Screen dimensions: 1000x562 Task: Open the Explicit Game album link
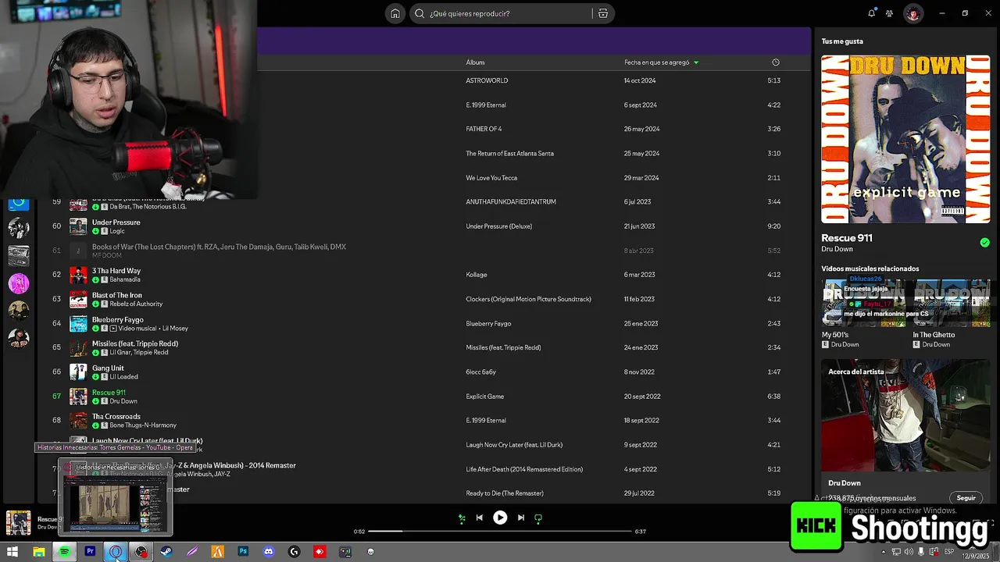point(485,397)
